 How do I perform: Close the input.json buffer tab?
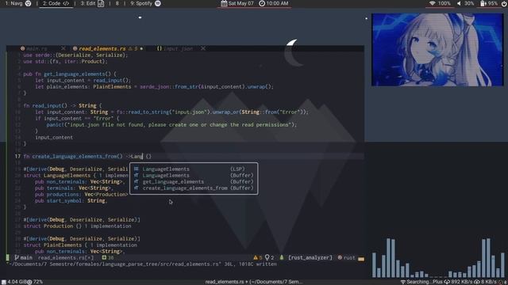click(203, 48)
